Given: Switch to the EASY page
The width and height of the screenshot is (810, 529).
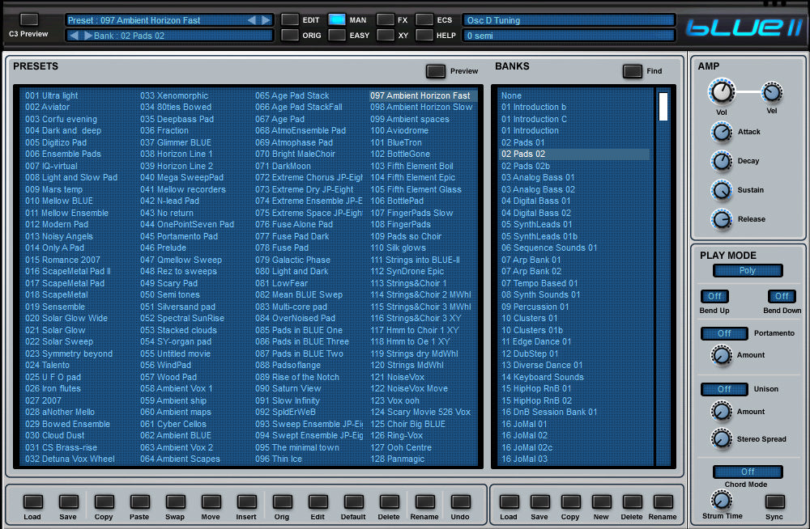Looking at the screenshot, I should point(337,36).
